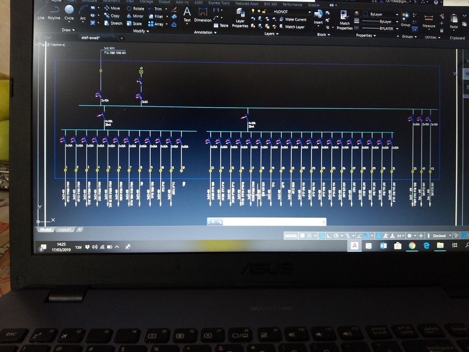
Task: Insert a Table from Annotation panel
Action: [x=221, y=26]
